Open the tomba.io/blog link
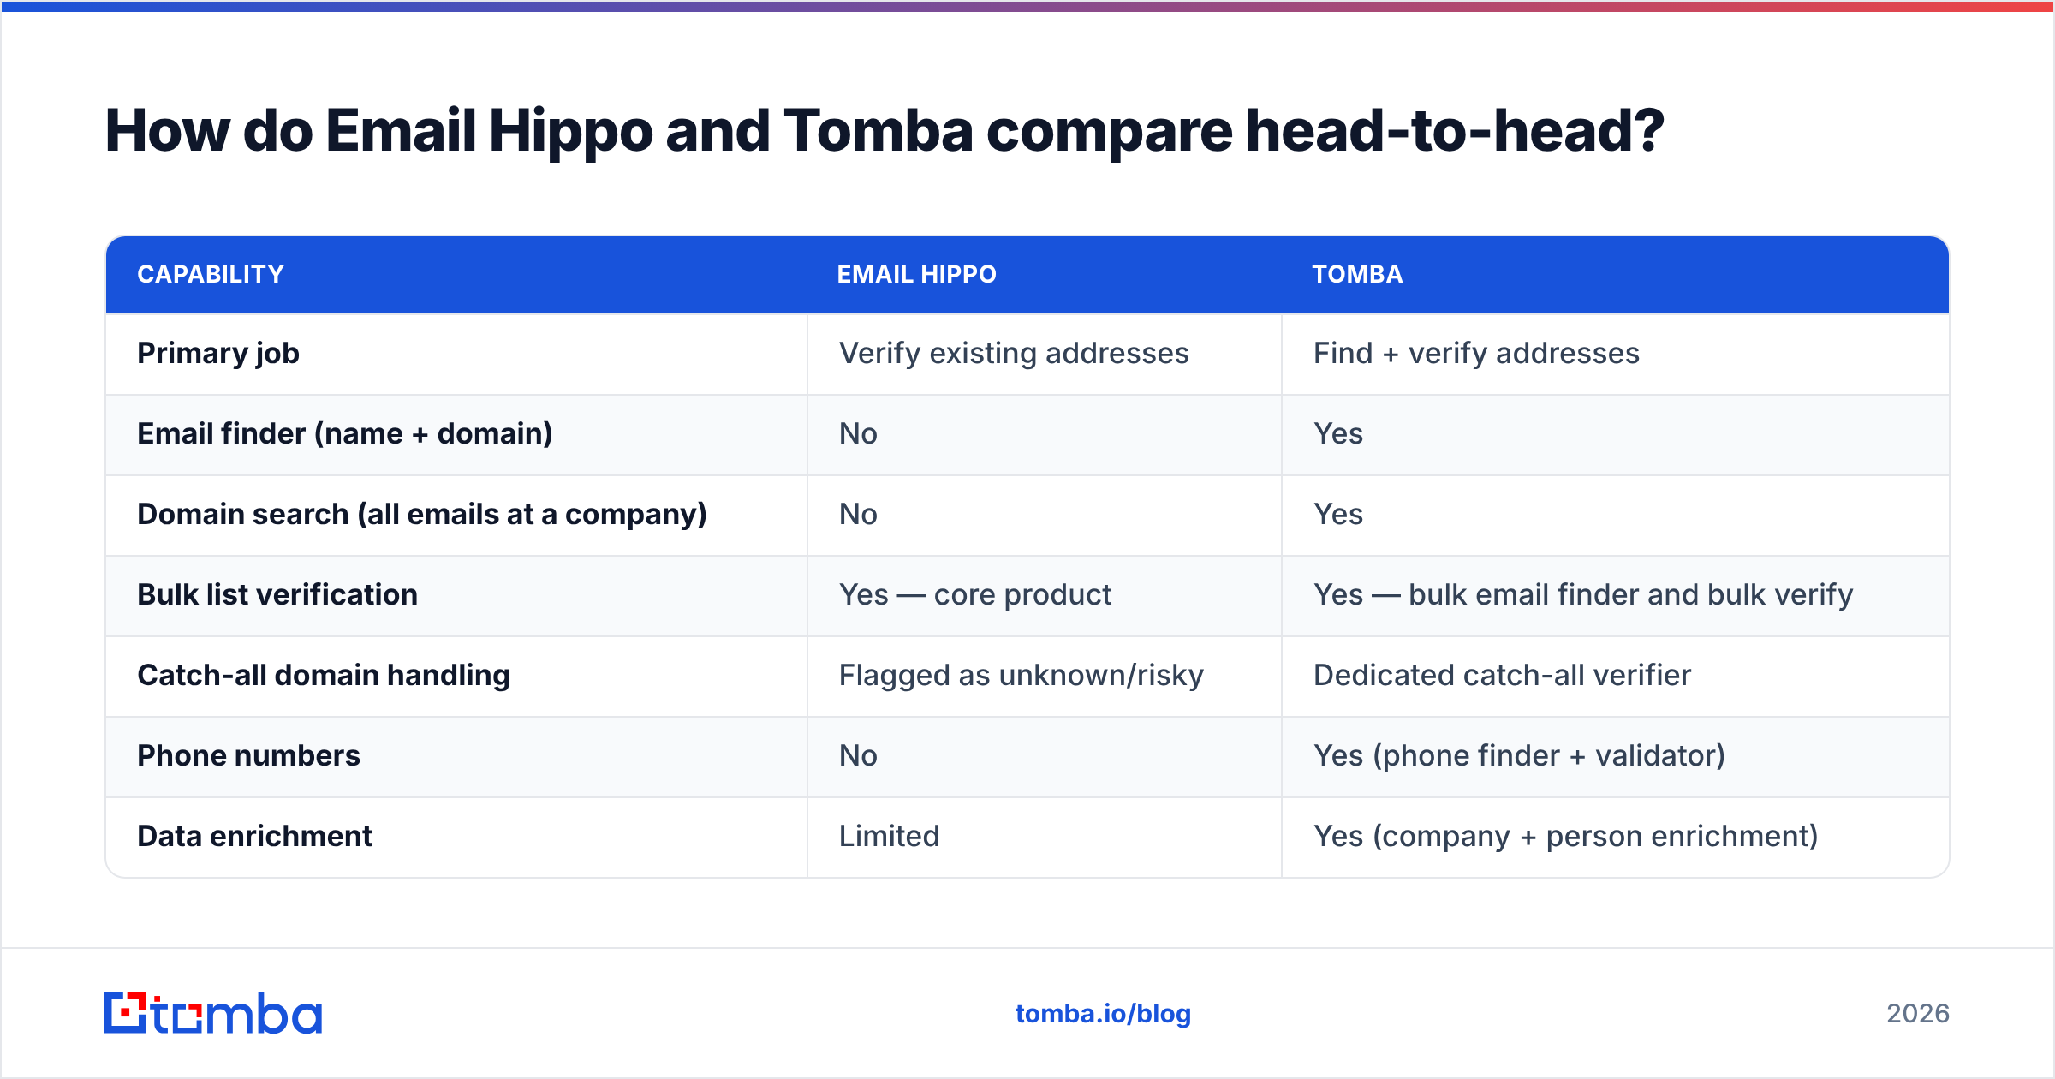This screenshot has height=1079, width=2055. (1103, 1014)
